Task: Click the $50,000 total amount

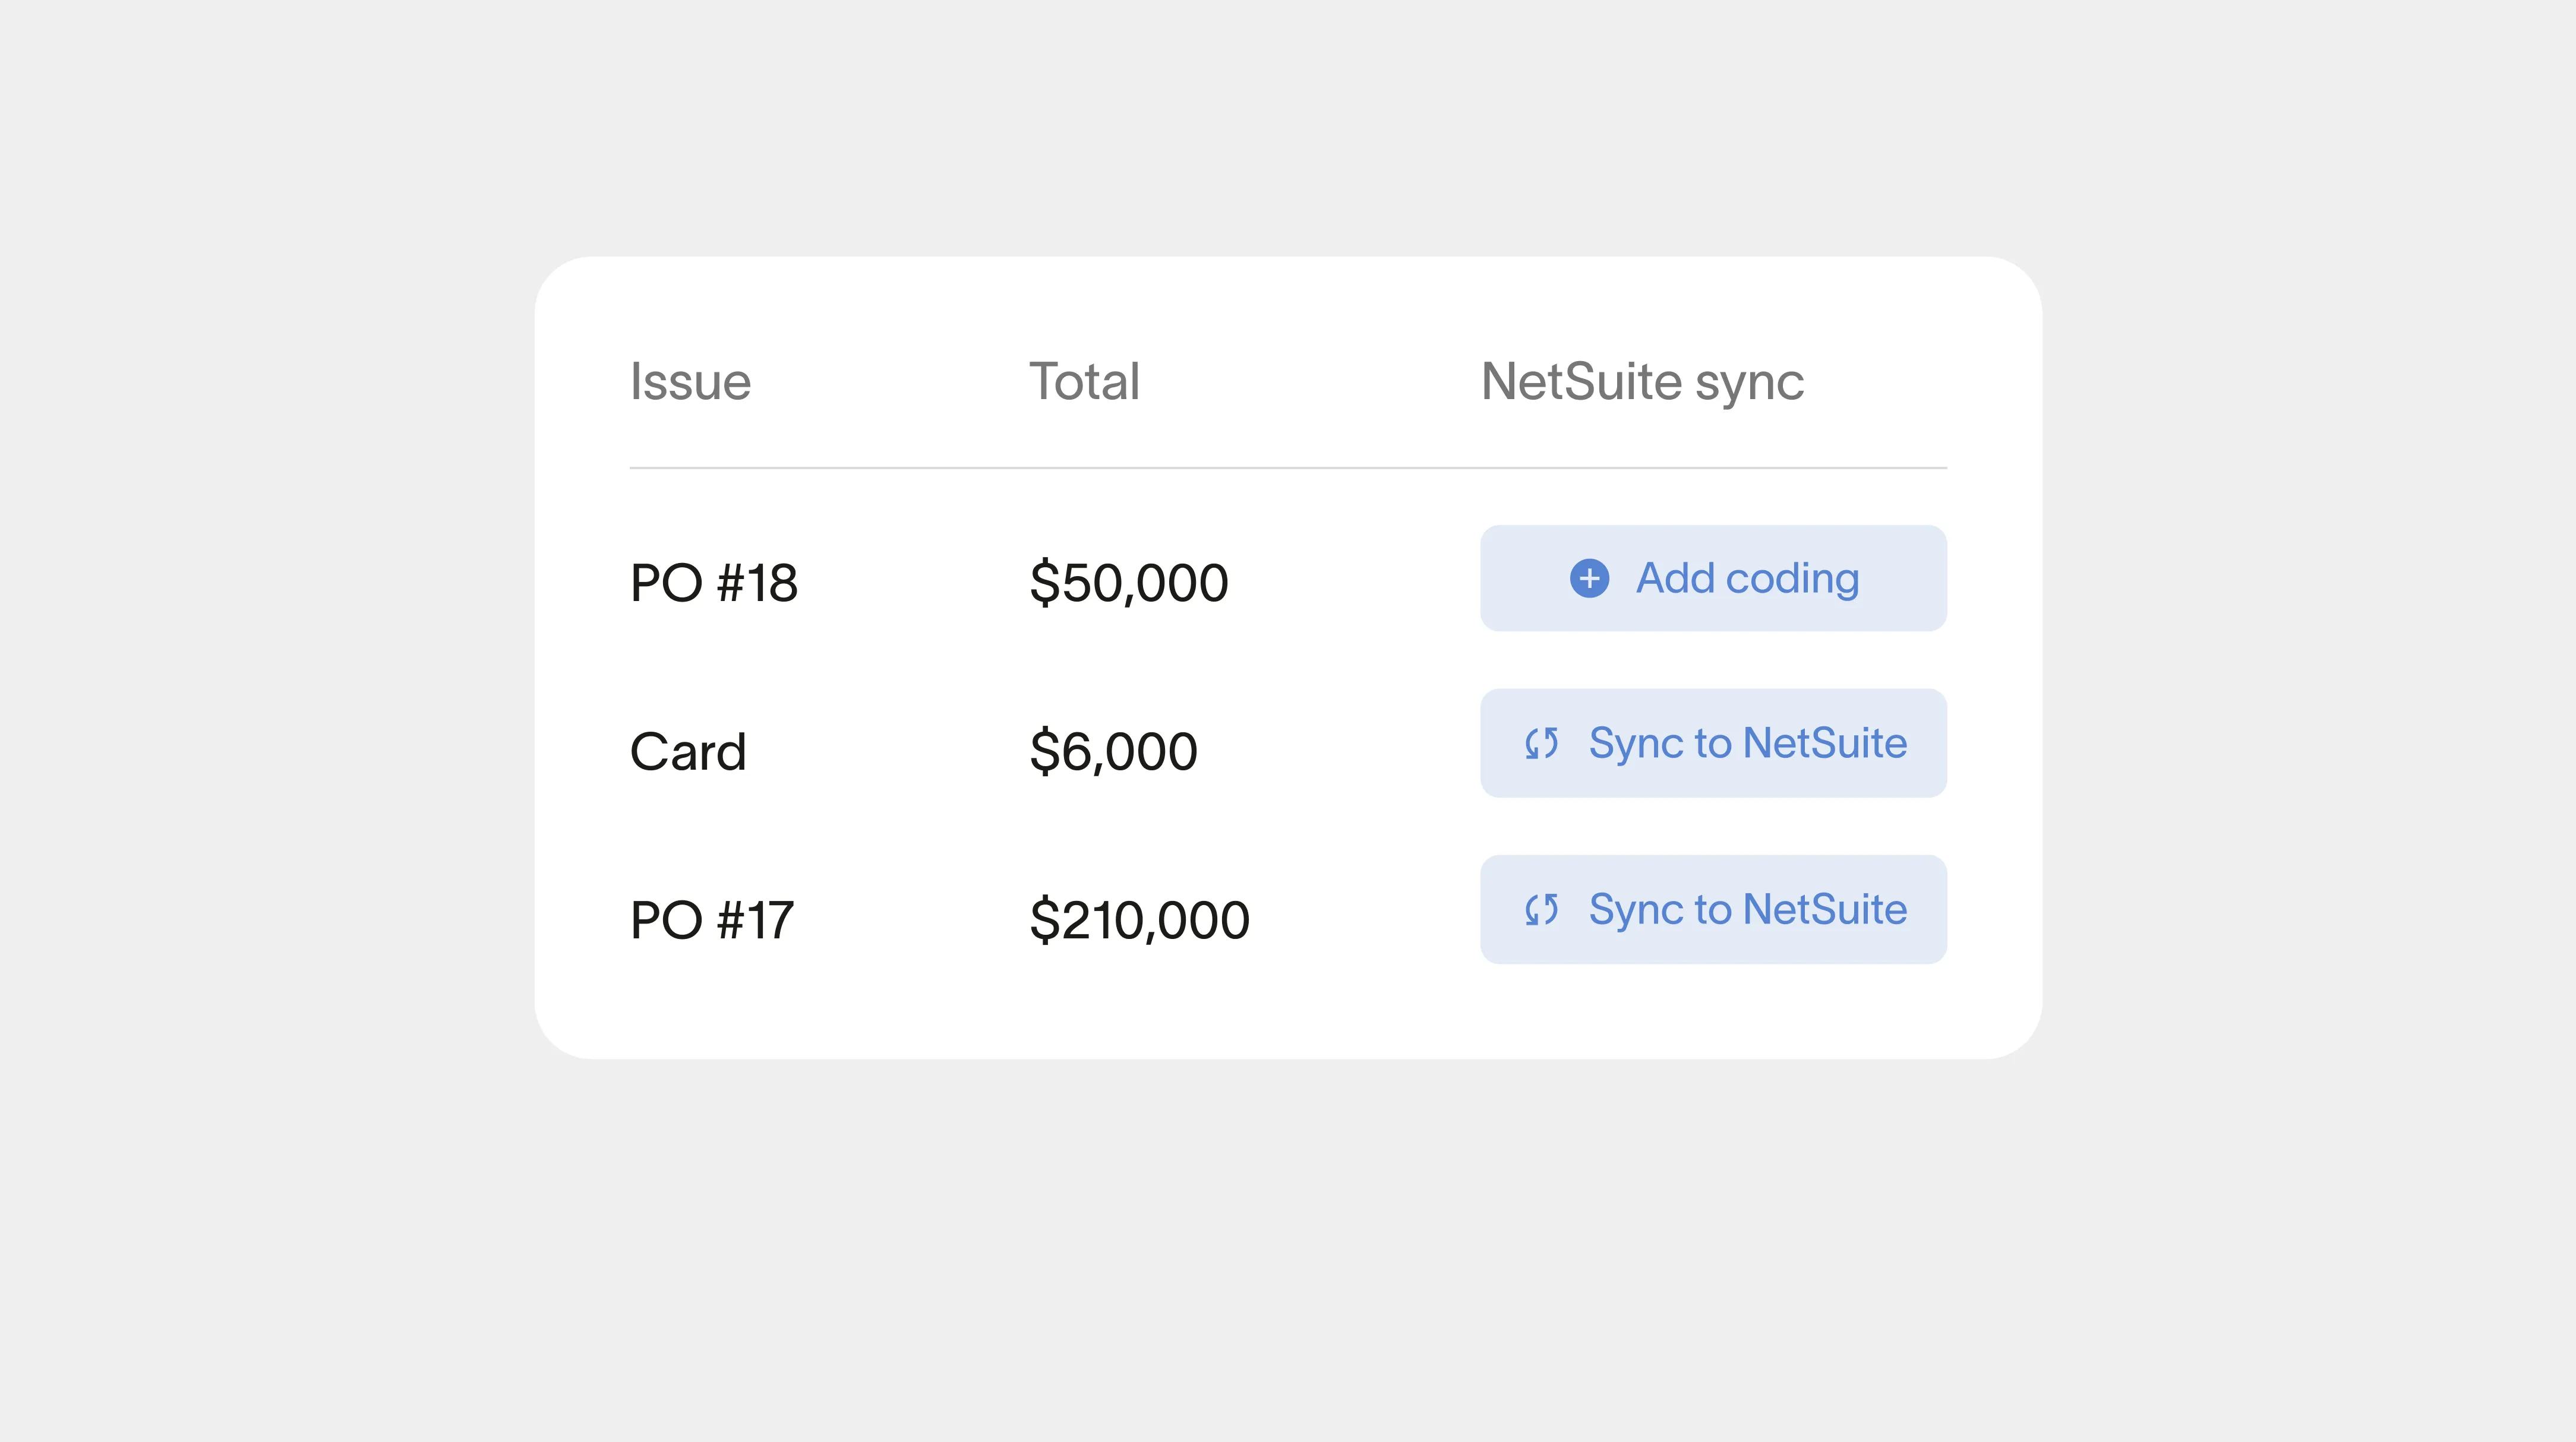Action: coord(1128,582)
